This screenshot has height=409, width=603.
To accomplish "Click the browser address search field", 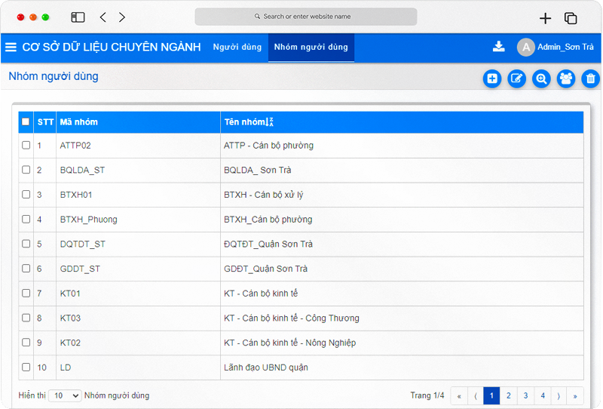I will coord(306,17).
